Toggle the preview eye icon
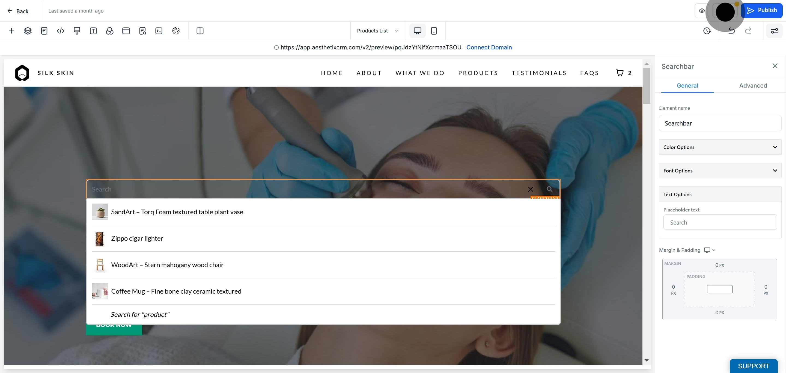 click(702, 11)
